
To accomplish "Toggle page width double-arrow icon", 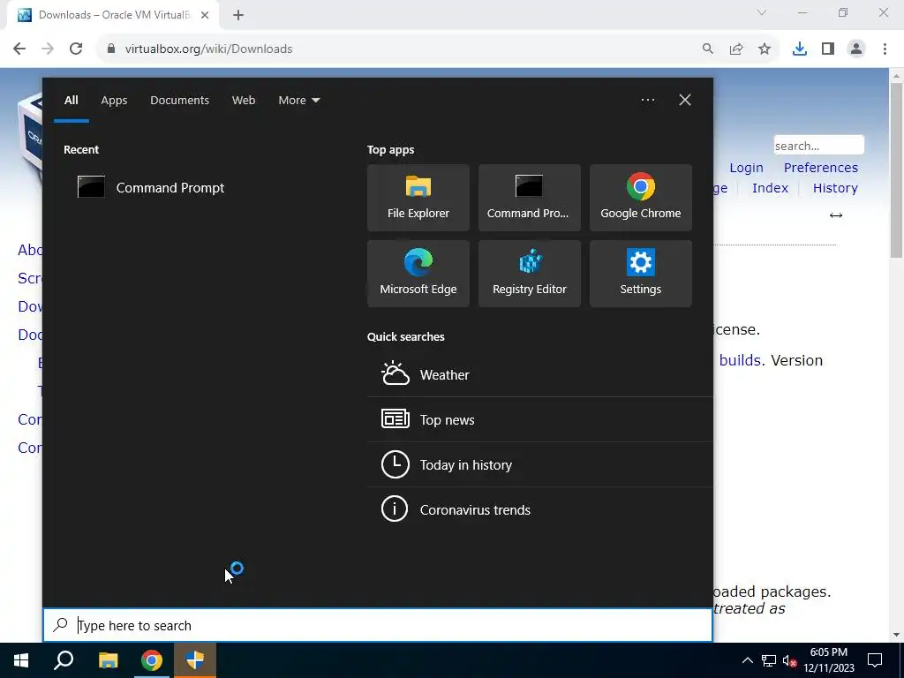I will pyautogui.click(x=836, y=215).
